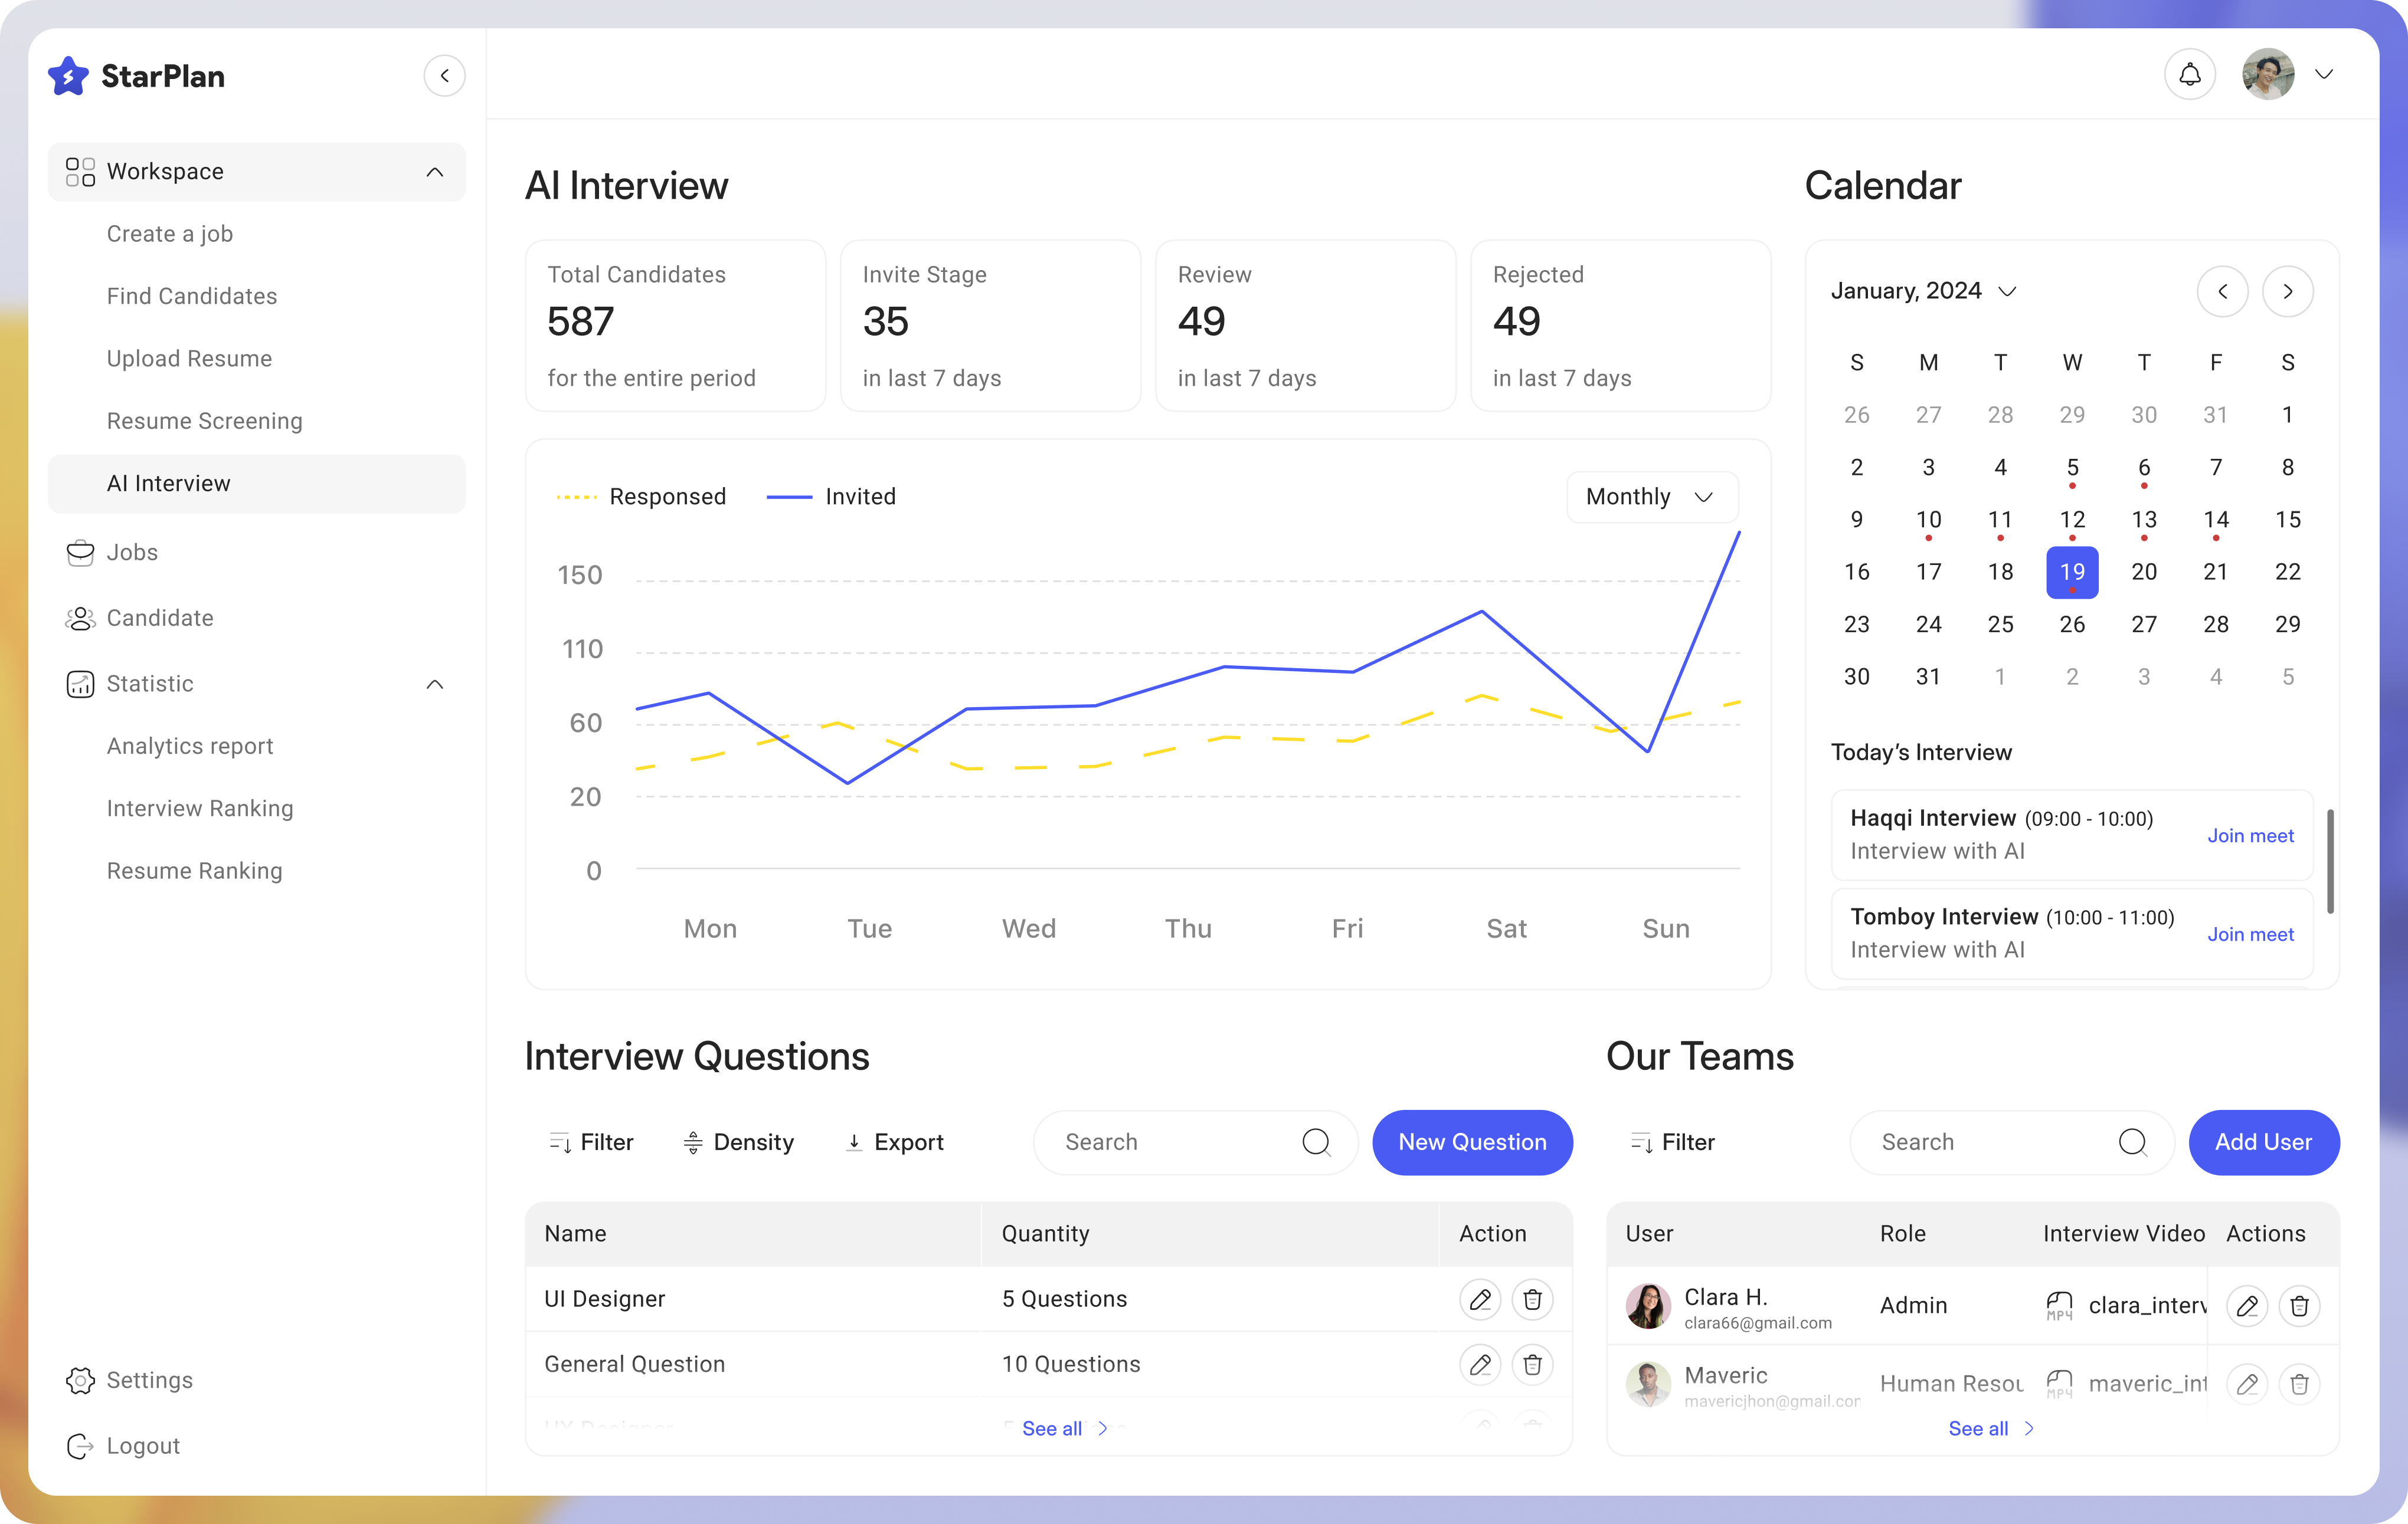Click the New Question button

[x=1472, y=1142]
